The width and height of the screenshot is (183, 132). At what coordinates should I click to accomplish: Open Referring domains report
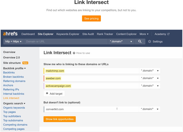(14, 81)
